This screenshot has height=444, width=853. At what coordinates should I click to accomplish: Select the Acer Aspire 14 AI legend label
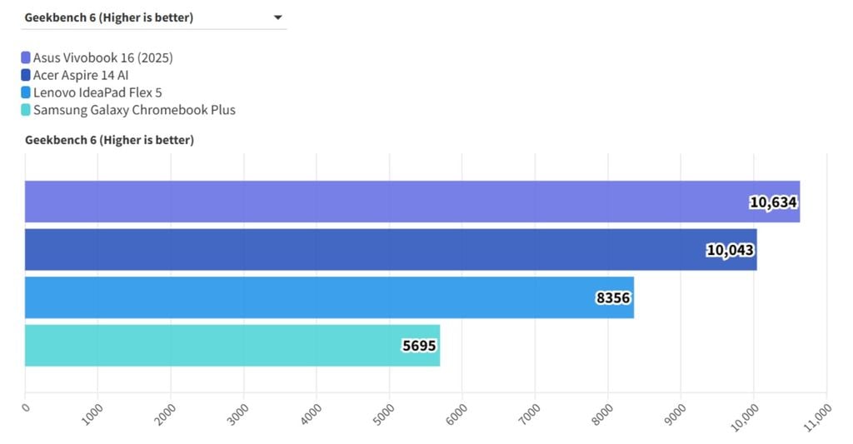click(81, 75)
